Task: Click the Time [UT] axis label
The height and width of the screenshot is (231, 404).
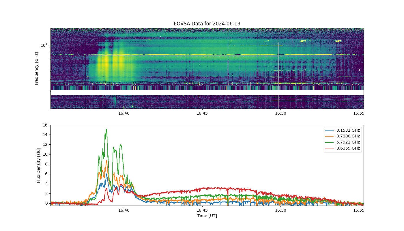Action: click(207, 216)
